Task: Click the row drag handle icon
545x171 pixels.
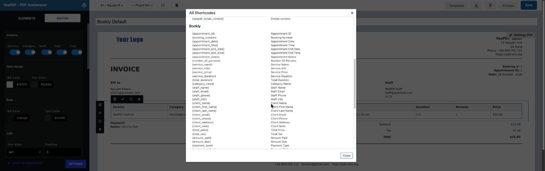Action: [x=100, y=105]
